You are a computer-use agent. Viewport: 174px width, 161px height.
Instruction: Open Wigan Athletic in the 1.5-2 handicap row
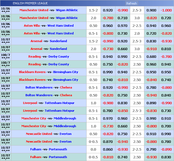67,10
